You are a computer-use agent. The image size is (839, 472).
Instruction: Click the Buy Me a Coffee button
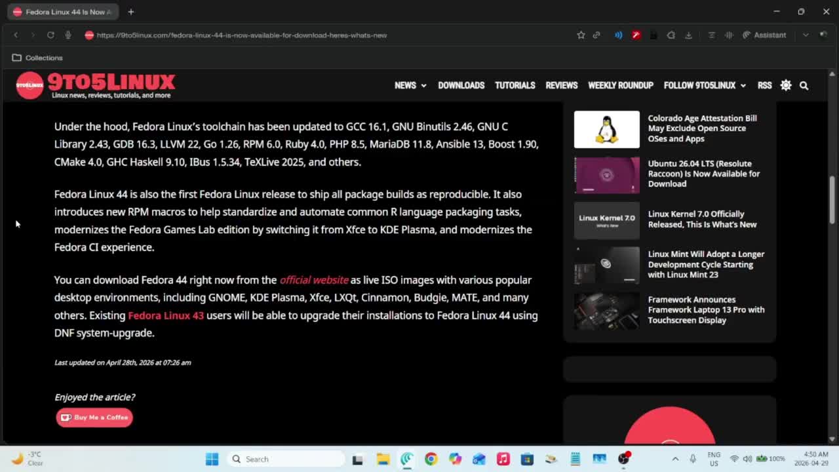point(94,418)
